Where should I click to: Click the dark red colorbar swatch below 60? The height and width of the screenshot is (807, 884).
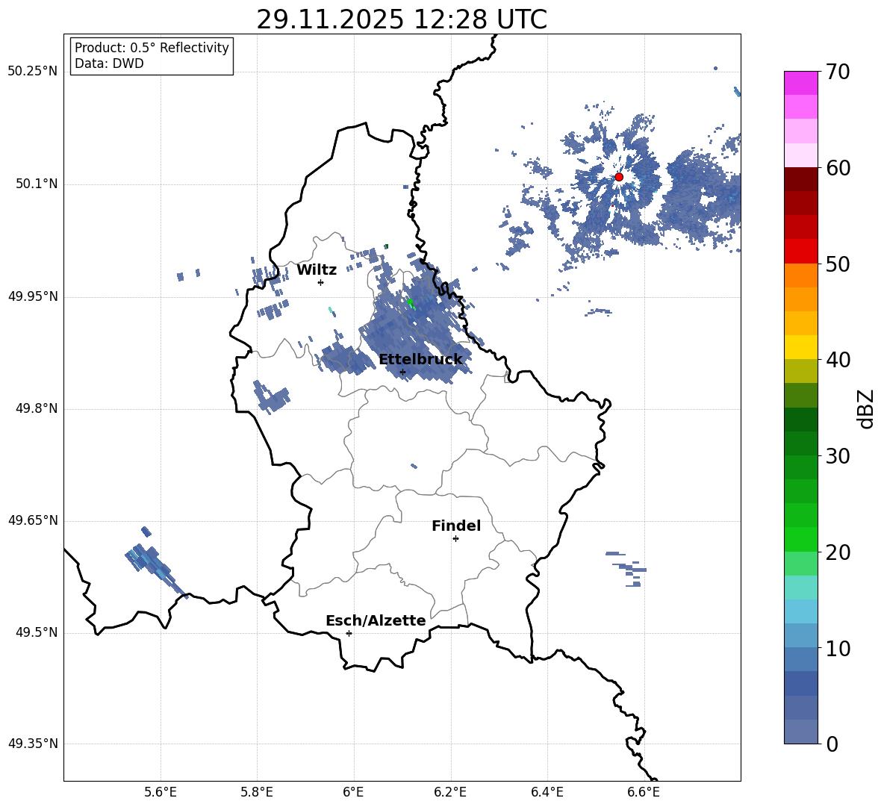point(800,179)
